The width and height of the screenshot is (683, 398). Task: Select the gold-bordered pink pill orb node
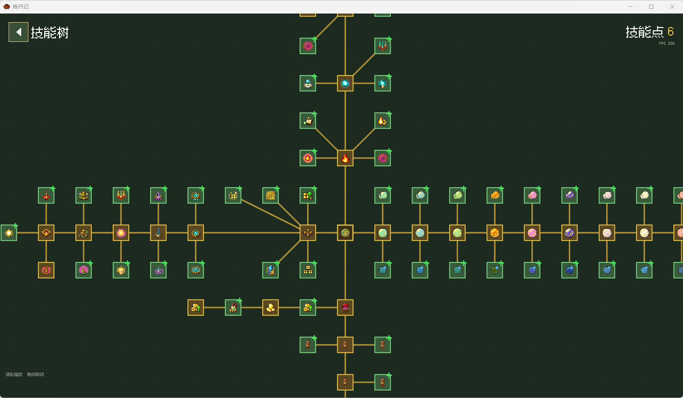point(532,233)
